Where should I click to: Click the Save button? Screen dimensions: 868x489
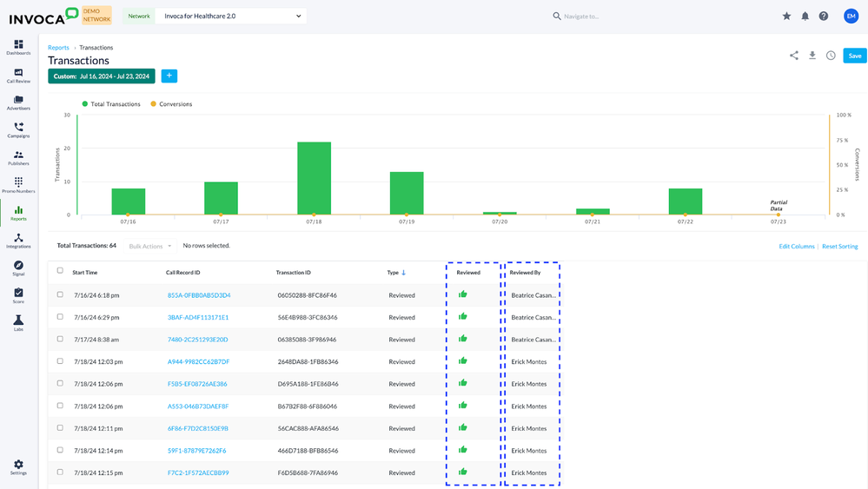855,56
